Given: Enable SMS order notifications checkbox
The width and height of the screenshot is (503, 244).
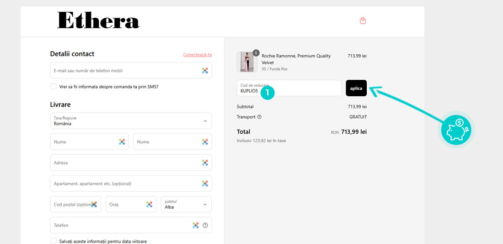Looking at the screenshot, I should click(54, 86).
